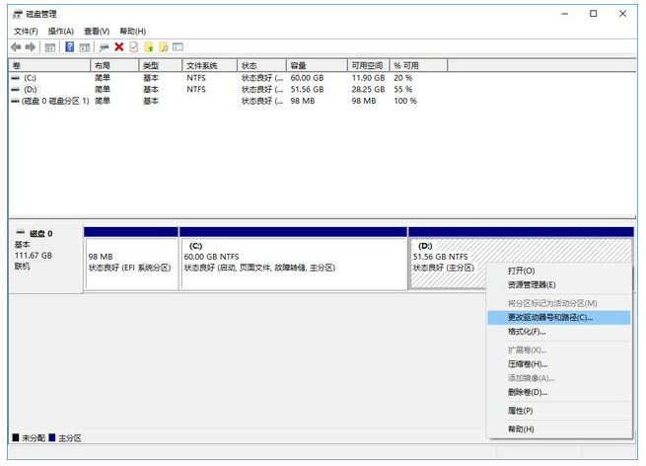
Task: Click the yellow folder with green arrow icon
Action: click(149, 47)
